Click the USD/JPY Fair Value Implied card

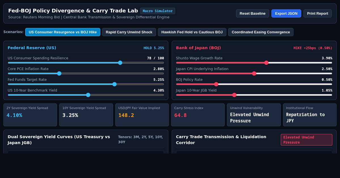[x=142, y=115]
